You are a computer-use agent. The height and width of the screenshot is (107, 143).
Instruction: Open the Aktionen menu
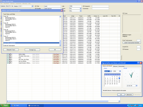pos(13,4)
